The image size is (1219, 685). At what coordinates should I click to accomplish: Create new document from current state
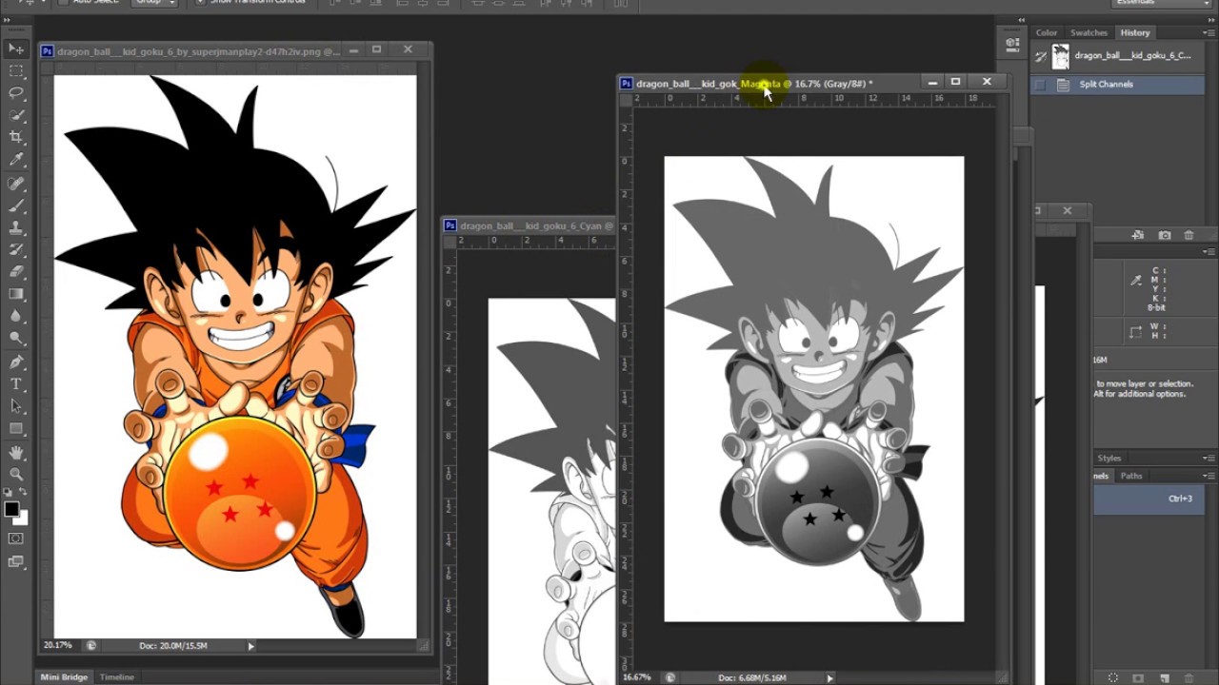click(1138, 235)
